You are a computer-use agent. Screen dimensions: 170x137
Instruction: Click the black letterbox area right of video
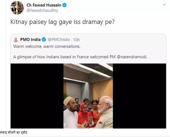tap(140, 96)
